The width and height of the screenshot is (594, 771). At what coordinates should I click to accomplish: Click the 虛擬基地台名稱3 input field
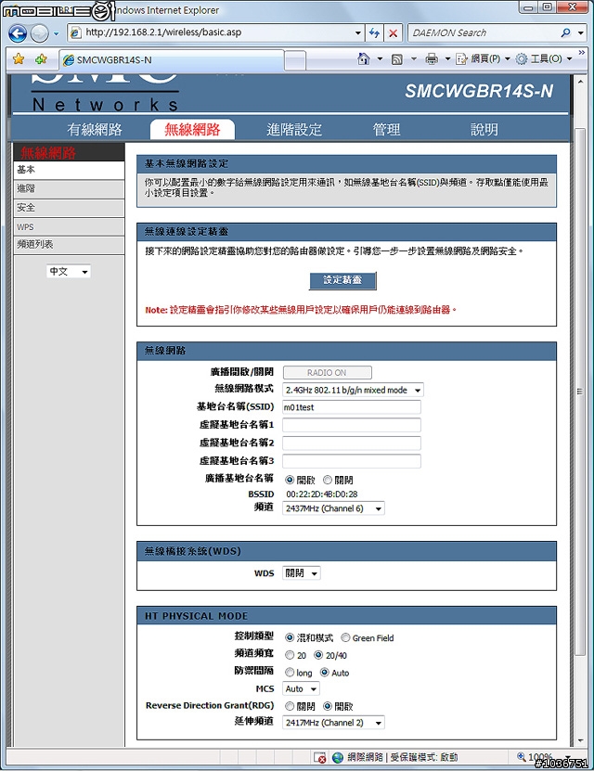[351, 461]
